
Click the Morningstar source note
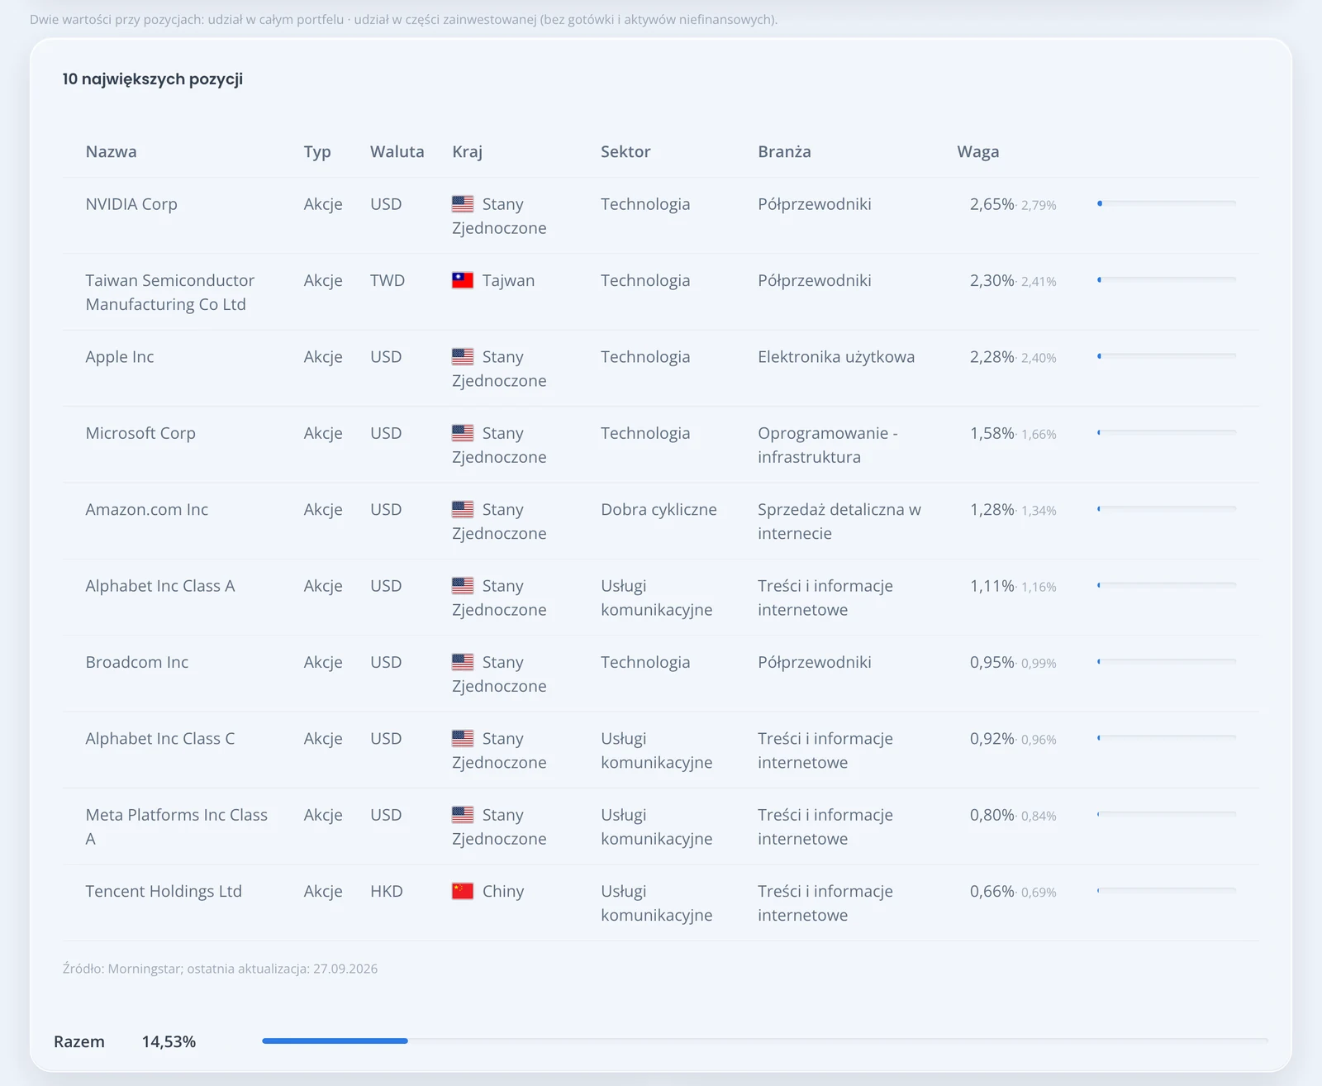pos(220,969)
